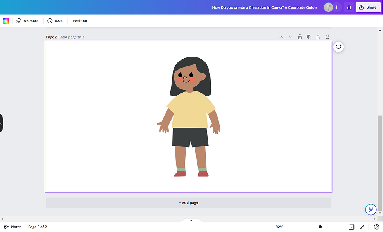Expand the page thumbnails drawer chevron
This screenshot has height=232, width=383.
coord(191,221)
